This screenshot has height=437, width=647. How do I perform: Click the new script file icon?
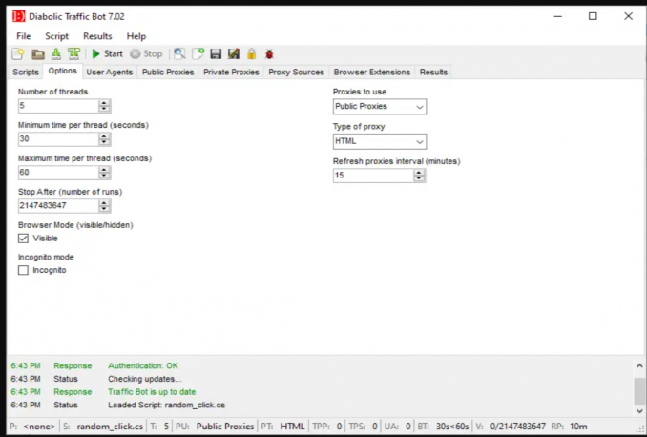coord(17,54)
